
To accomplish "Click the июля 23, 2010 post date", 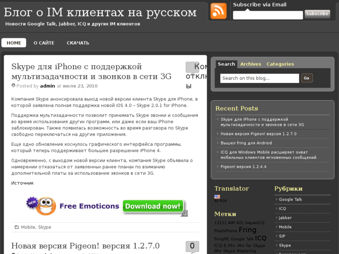I will pyautogui.click(x=80, y=86).
